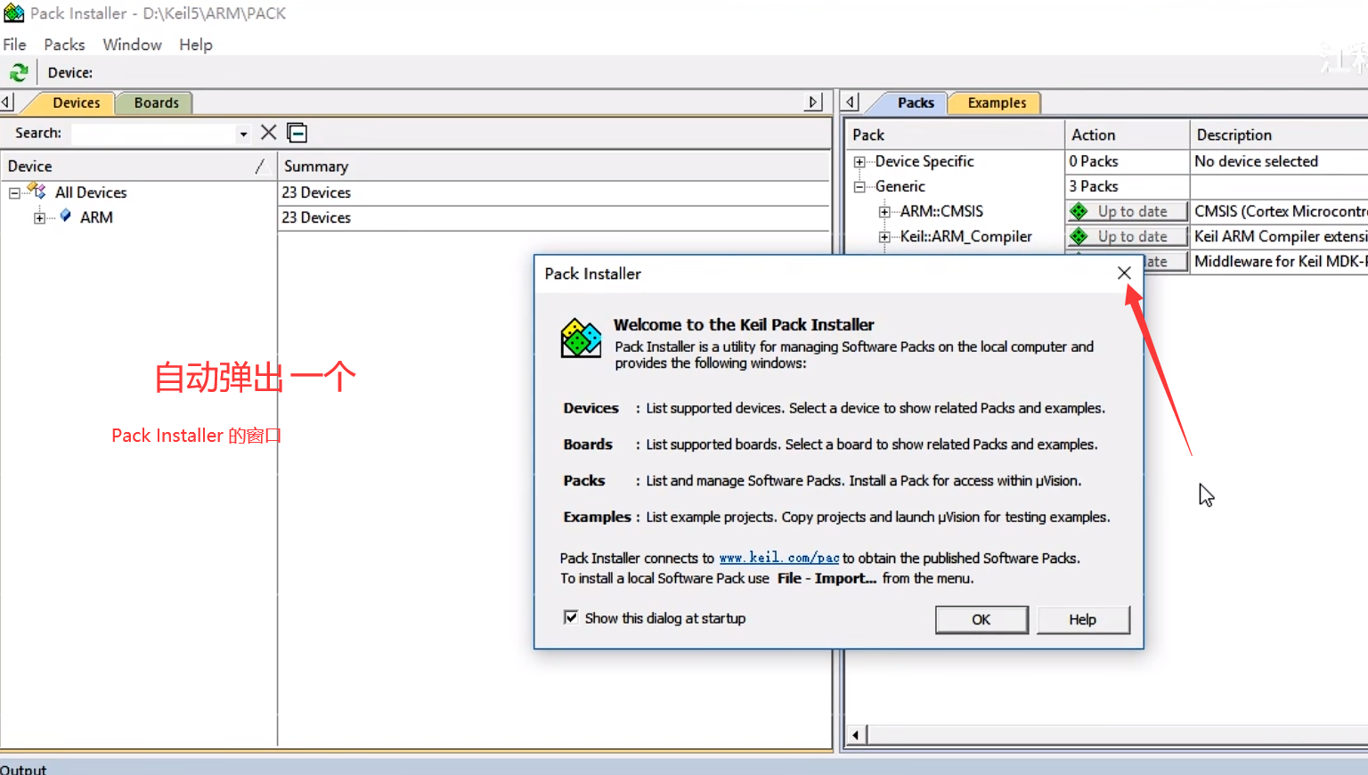The image size is (1368, 775).
Task: Click the '23 Devices' summary for ARM row
Action: click(554, 217)
